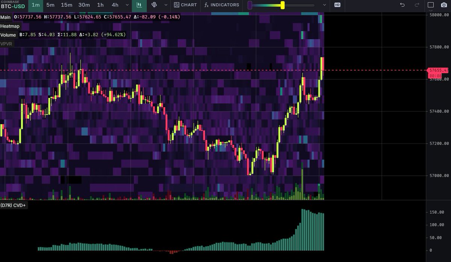This screenshot has height=262, width=451.
Task: Click the Volume indicator label
Action: click(x=8, y=35)
